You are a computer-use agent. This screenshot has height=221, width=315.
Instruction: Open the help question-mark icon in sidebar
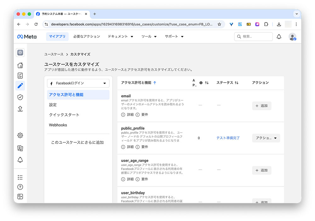[20, 187]
